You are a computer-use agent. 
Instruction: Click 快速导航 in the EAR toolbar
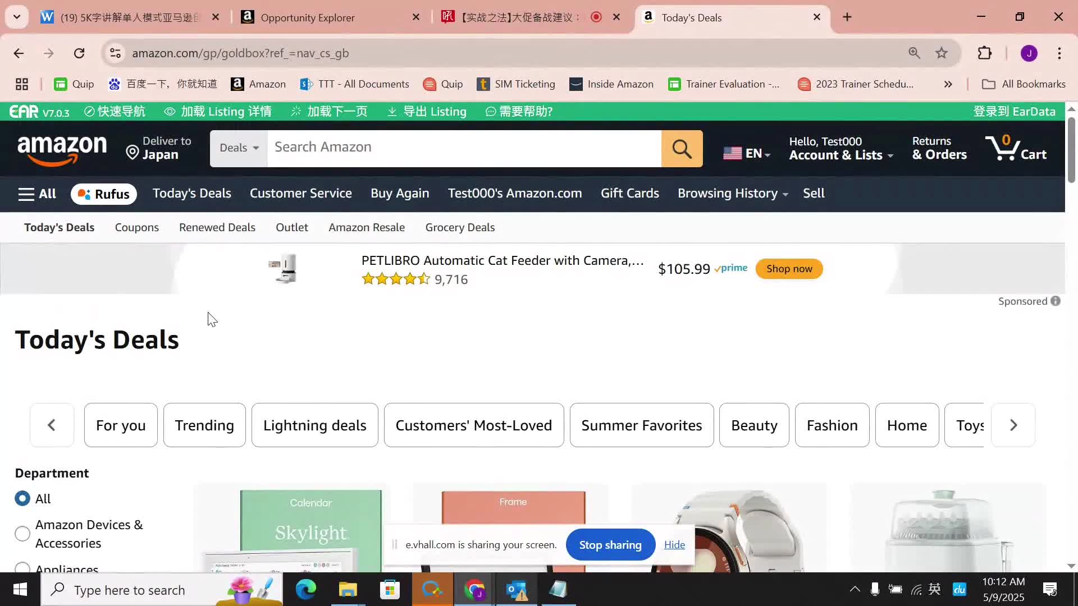(115, 112)
